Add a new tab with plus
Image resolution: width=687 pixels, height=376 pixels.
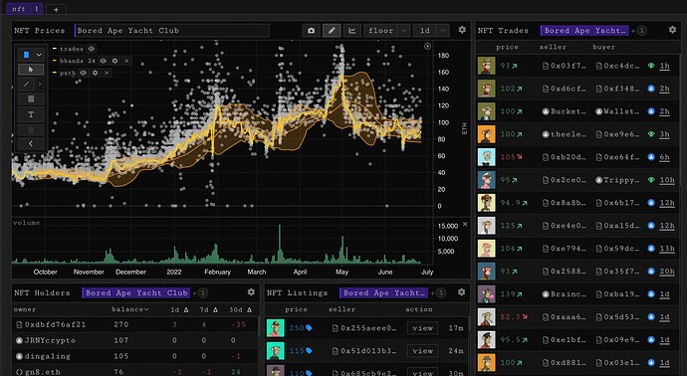(56, 9)
